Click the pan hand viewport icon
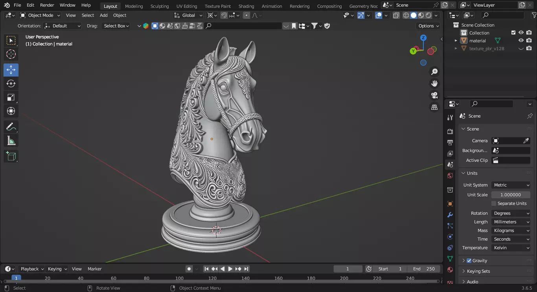This screenshot has width=537, height=292. point(434,83)
